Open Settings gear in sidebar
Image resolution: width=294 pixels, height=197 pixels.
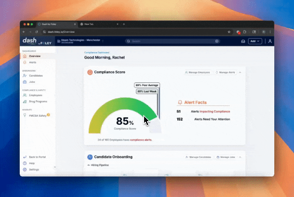[x=25, y=170]
